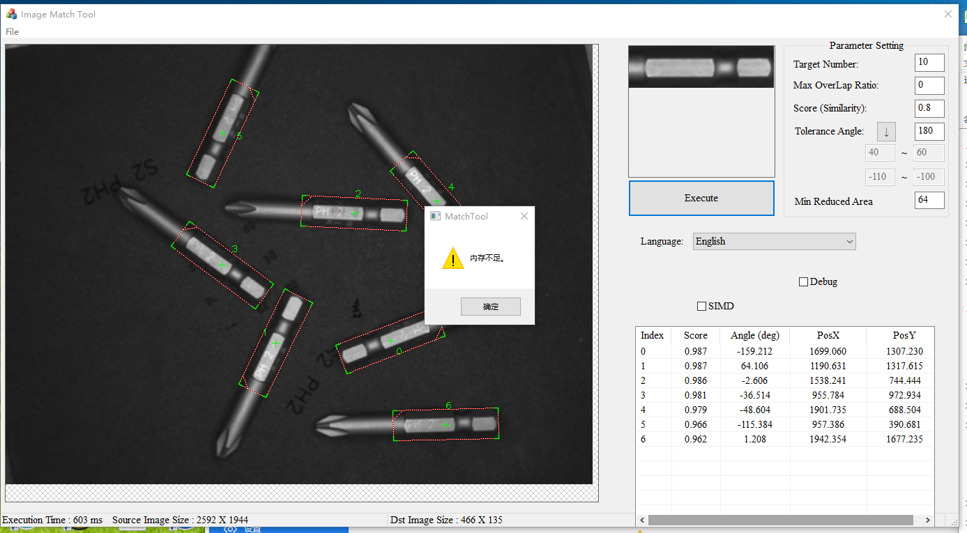Viewport: 967px width, 533px height.
Task: Select result row with angle -115.384
Action: click(x=785, y=425)
